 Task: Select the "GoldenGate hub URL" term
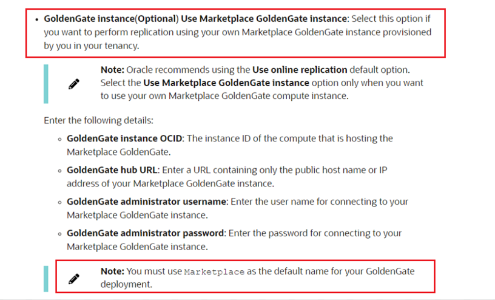pyautogui.click(x=112, y=170)
